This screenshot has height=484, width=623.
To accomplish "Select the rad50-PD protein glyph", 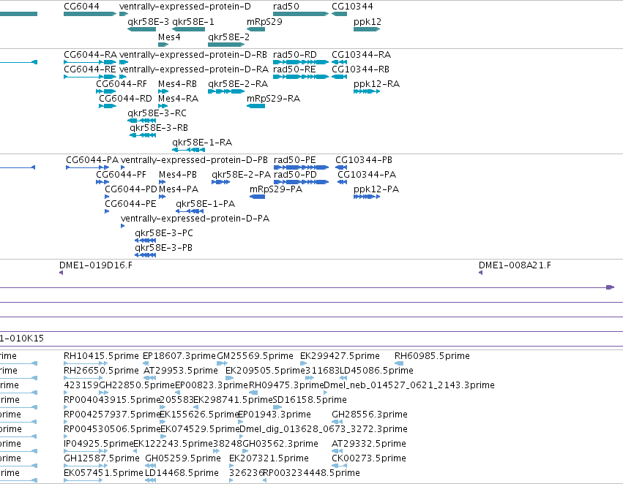I will [301, 182].
